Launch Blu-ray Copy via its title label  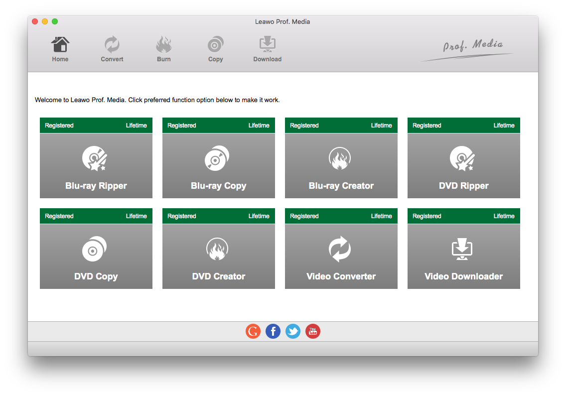[x=218, y=186]
